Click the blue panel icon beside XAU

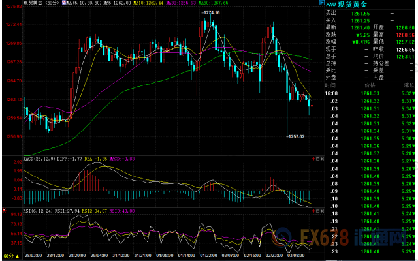coord(329,3)
